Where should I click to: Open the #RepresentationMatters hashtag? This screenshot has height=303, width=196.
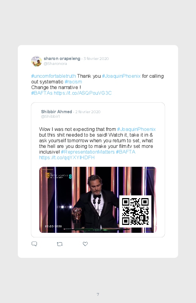point(88,152)
